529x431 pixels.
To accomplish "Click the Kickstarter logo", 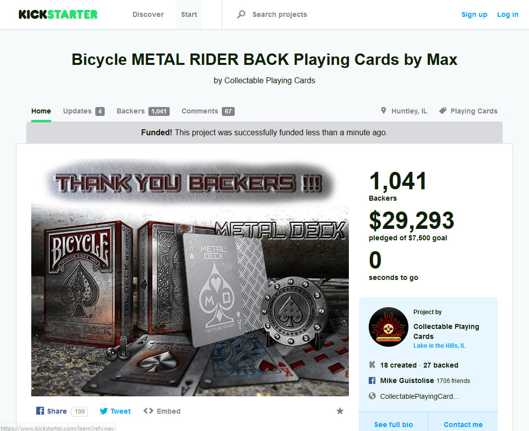I will point(58,14).
